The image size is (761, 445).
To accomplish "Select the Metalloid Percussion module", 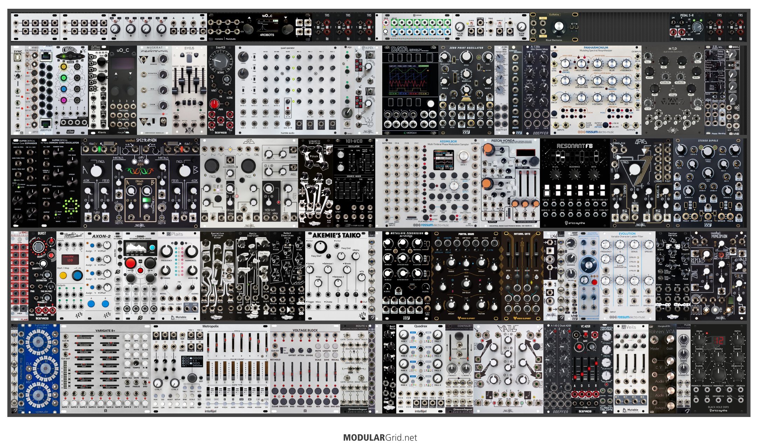I will tap(407, 275).
